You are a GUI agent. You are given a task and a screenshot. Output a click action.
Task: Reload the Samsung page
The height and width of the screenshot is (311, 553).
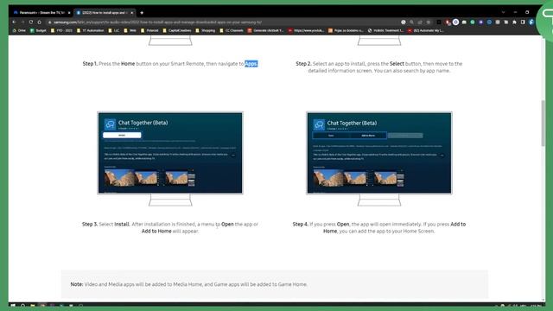[31, 22]
